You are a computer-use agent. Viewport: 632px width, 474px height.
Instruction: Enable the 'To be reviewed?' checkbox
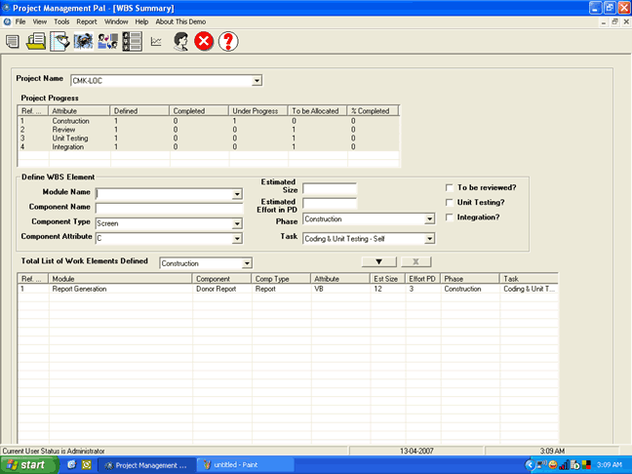pyautogui.click(x=450, y=187)
